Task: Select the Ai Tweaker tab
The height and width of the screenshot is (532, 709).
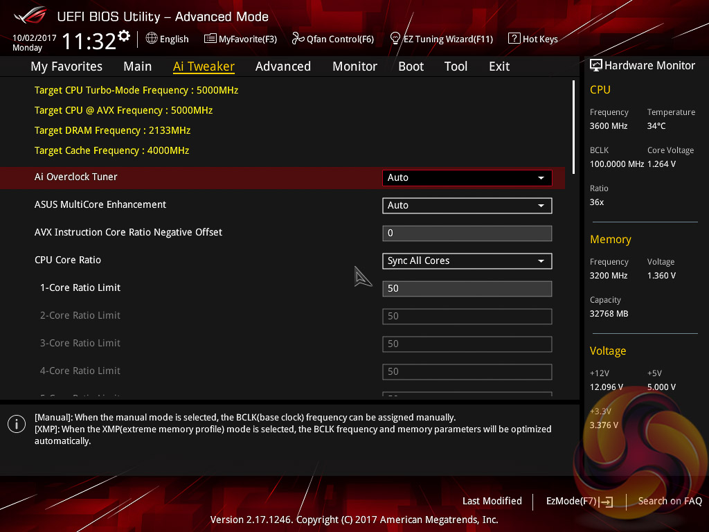Action: [204, 66]
